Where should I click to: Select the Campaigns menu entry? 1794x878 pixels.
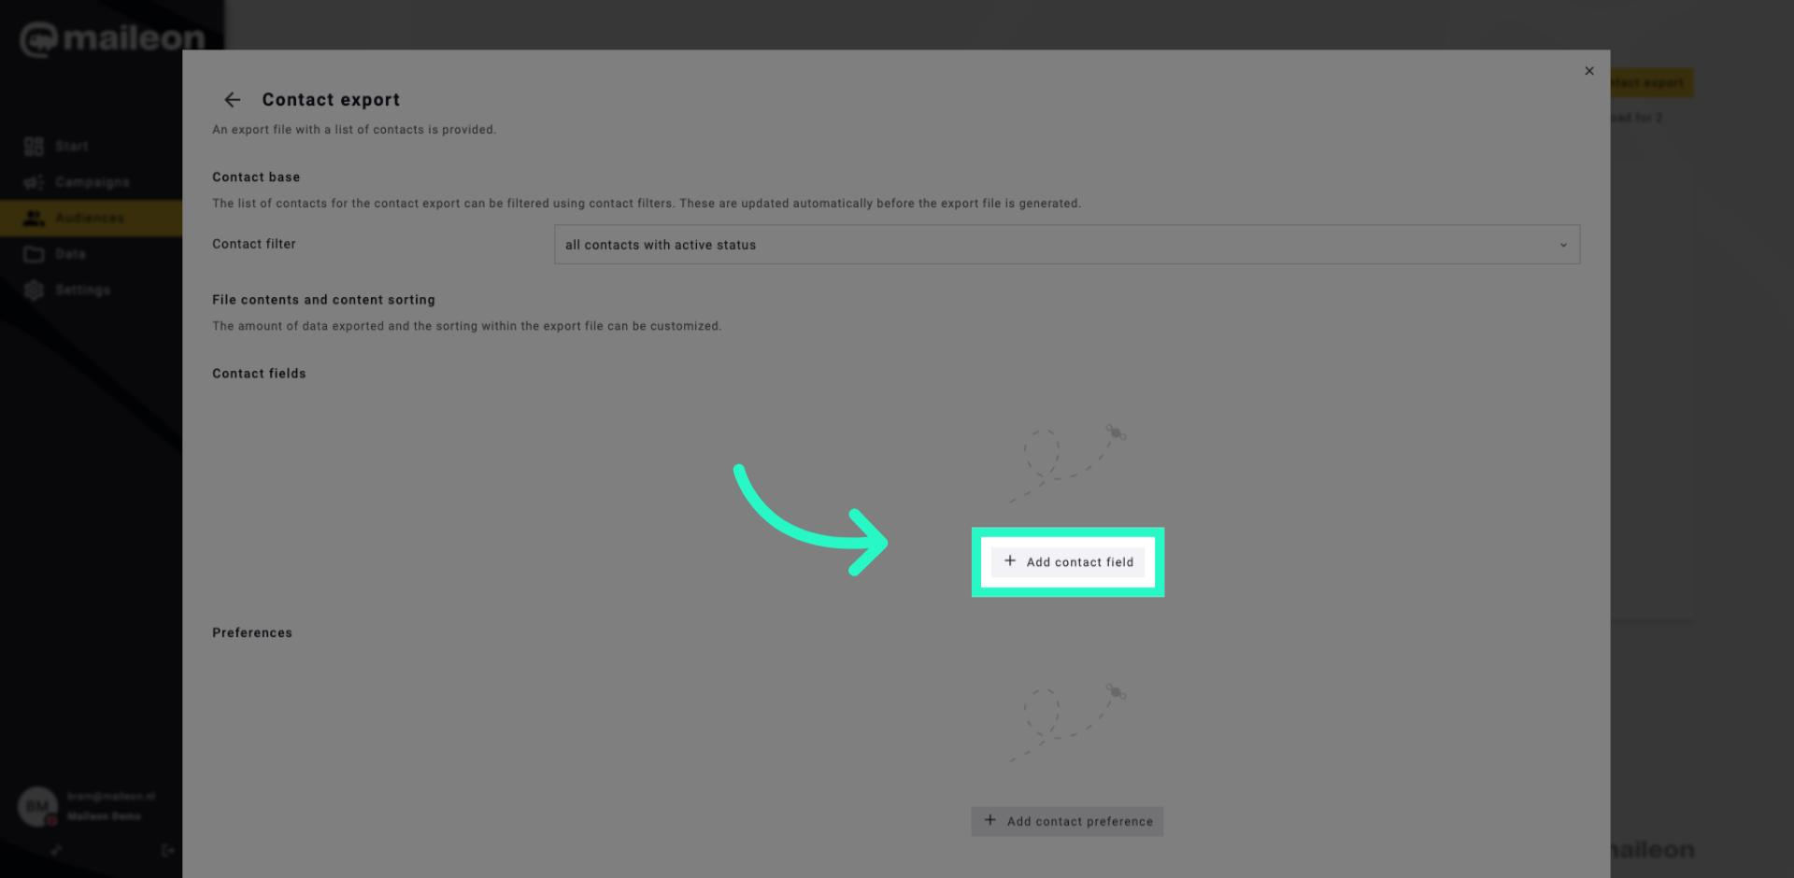pos(93,181)
